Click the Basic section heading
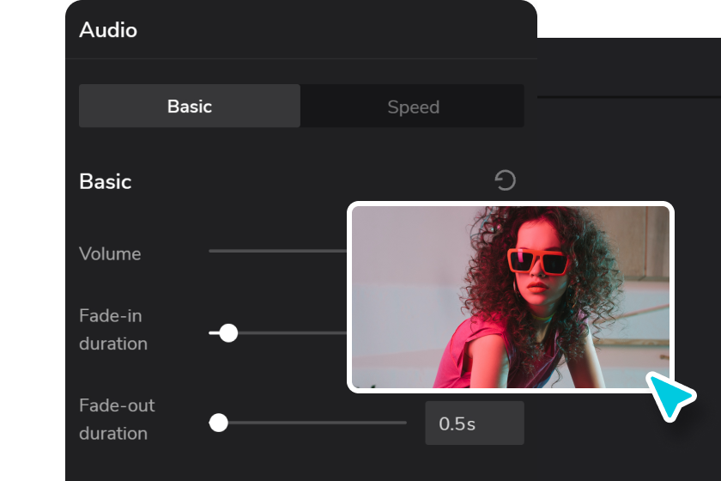The width and height of the screenshot is (721, 481). [x=106, y=181]
